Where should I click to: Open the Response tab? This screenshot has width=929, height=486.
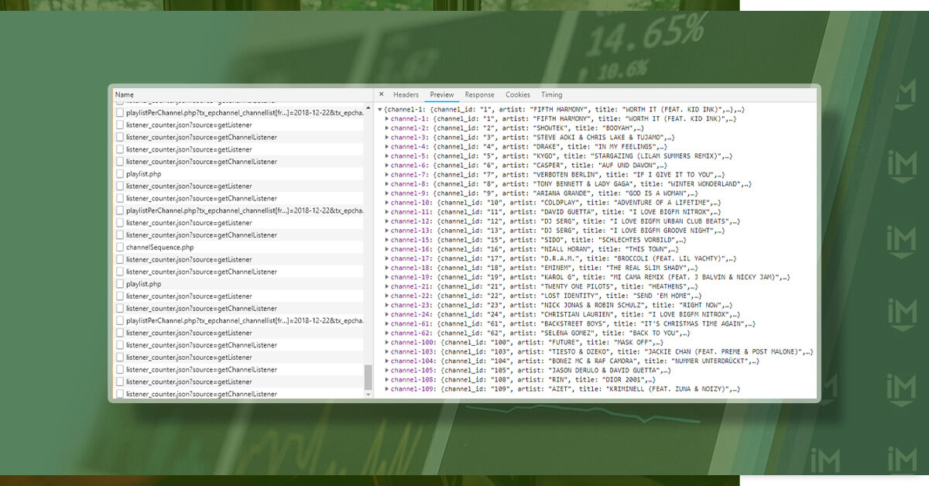point(479,94)
